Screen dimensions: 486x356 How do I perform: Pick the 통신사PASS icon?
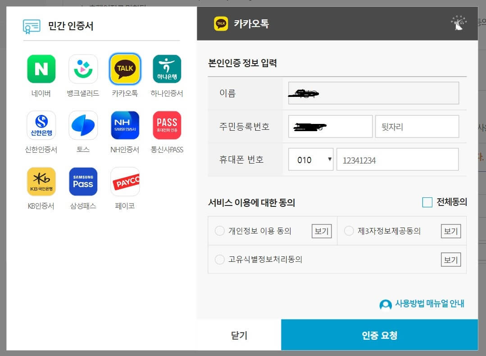click(x=167, y=125)
